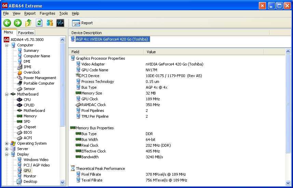Click the Device Description column header
The width and height of the screenshot is (293, 188).
(169, 33)
